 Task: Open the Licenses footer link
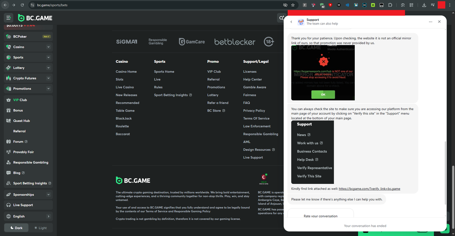point(250,72)
